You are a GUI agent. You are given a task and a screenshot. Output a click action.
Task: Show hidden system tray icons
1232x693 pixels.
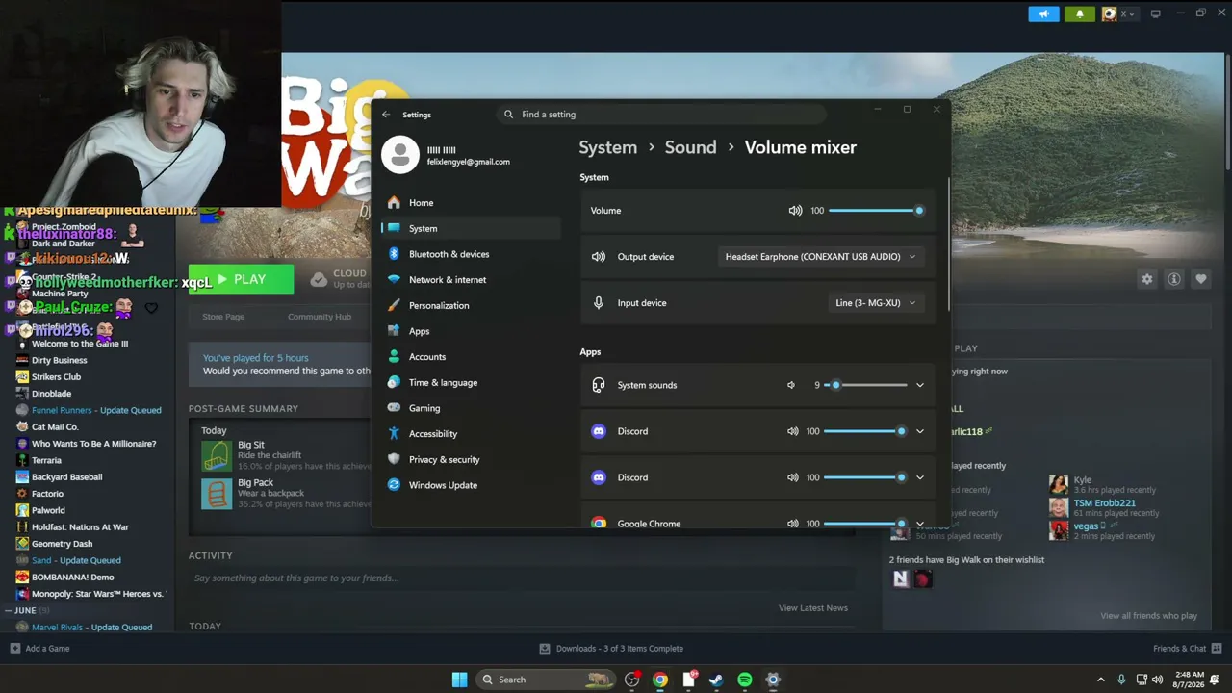click(1101, 680)
